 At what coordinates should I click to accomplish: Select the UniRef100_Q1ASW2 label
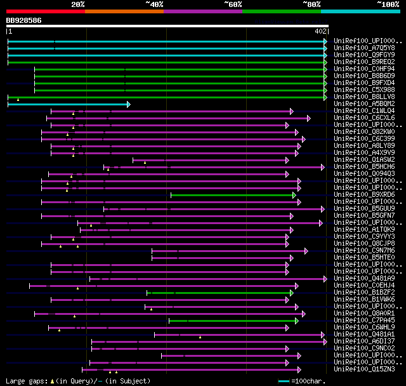tap(364, 160)
